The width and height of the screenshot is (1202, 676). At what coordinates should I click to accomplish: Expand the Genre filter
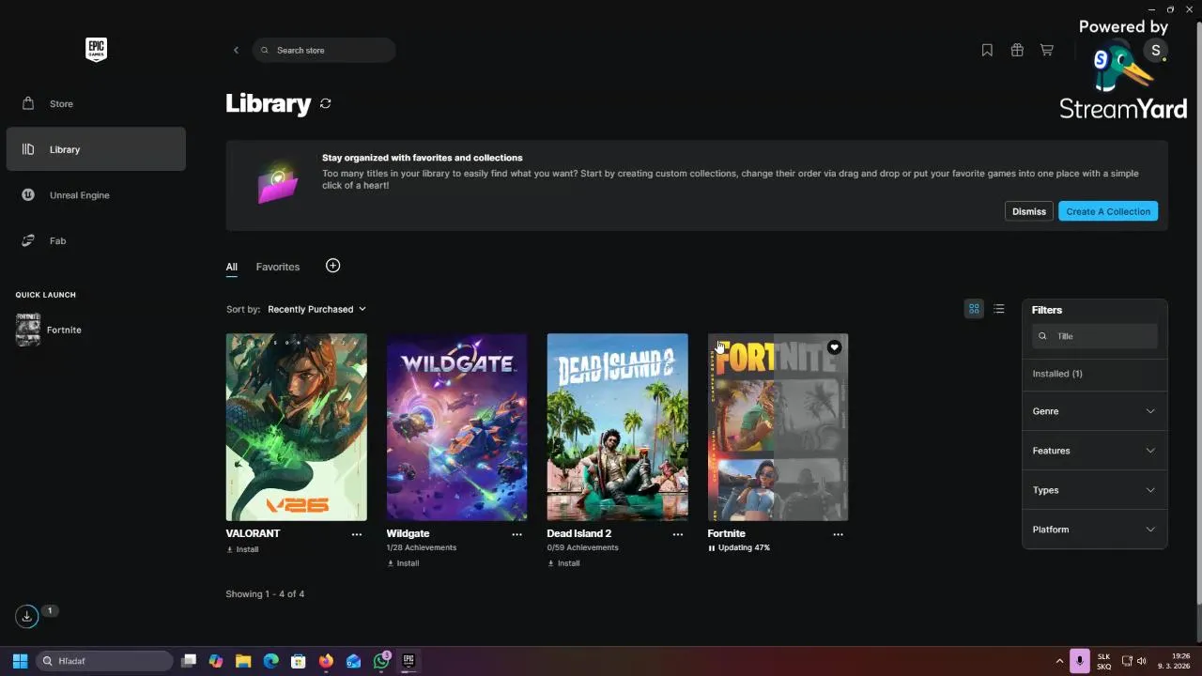(1094, 411)
